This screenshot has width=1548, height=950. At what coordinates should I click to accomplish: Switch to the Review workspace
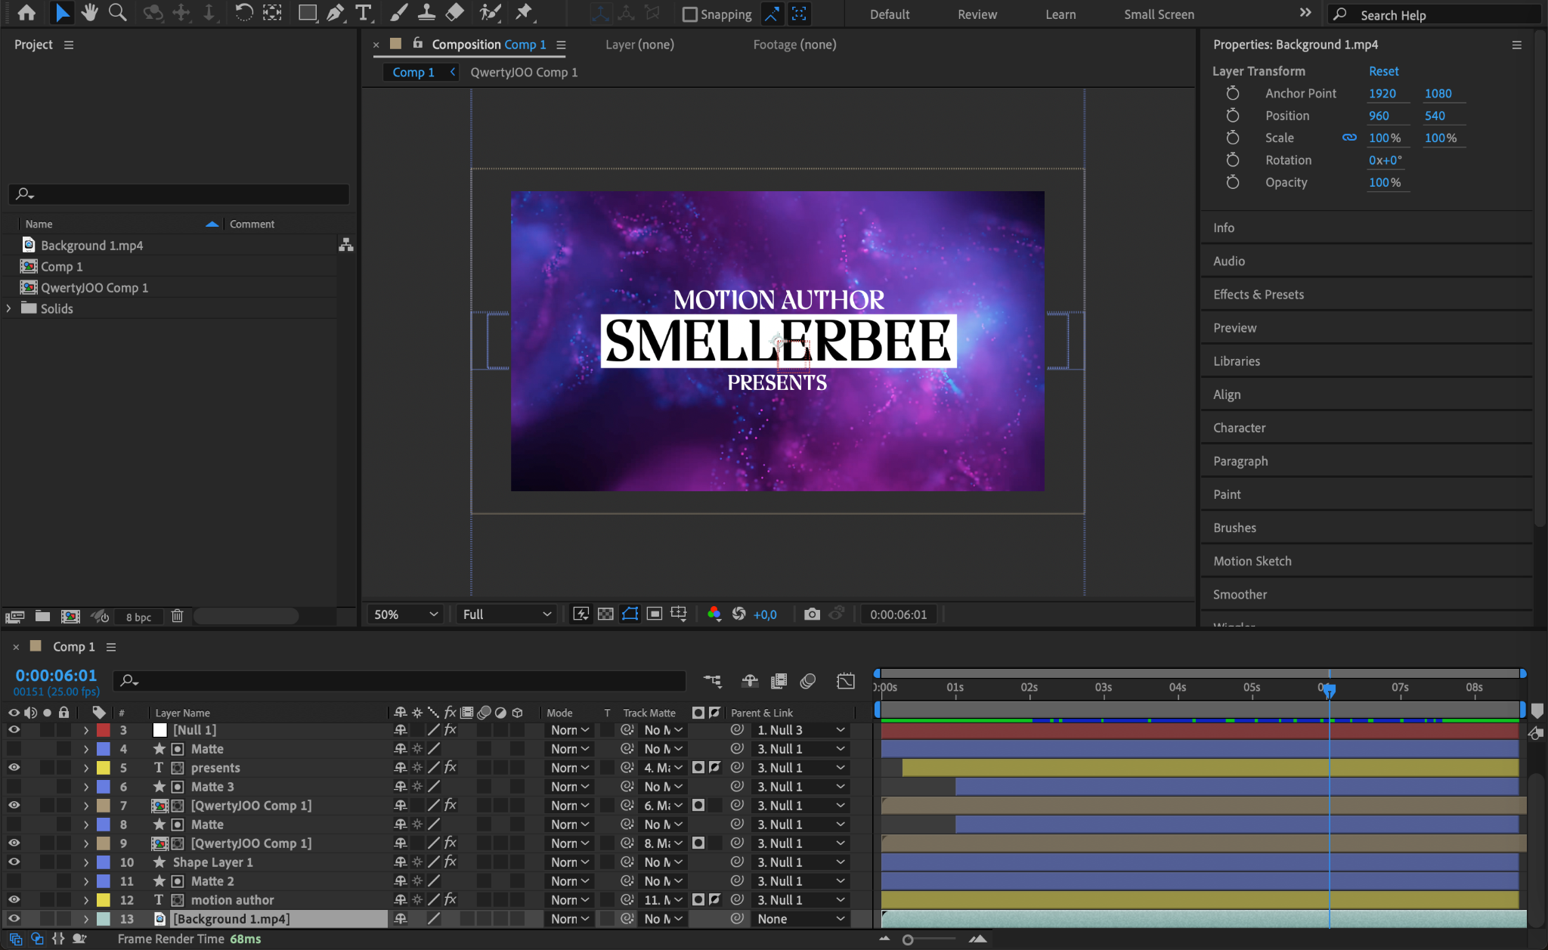click(x=977, y=14)
